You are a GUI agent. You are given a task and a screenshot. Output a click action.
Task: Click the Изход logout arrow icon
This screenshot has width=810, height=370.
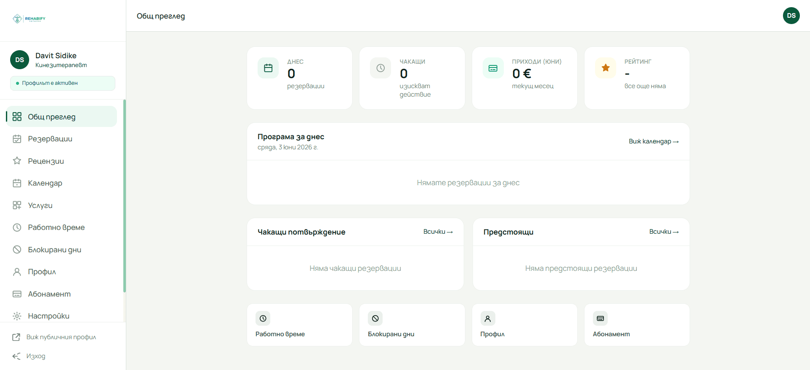click(x=16, y=356)
